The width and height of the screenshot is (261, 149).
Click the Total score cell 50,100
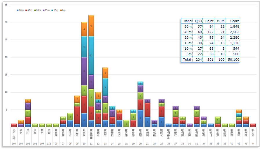click(x=233, y=60)
